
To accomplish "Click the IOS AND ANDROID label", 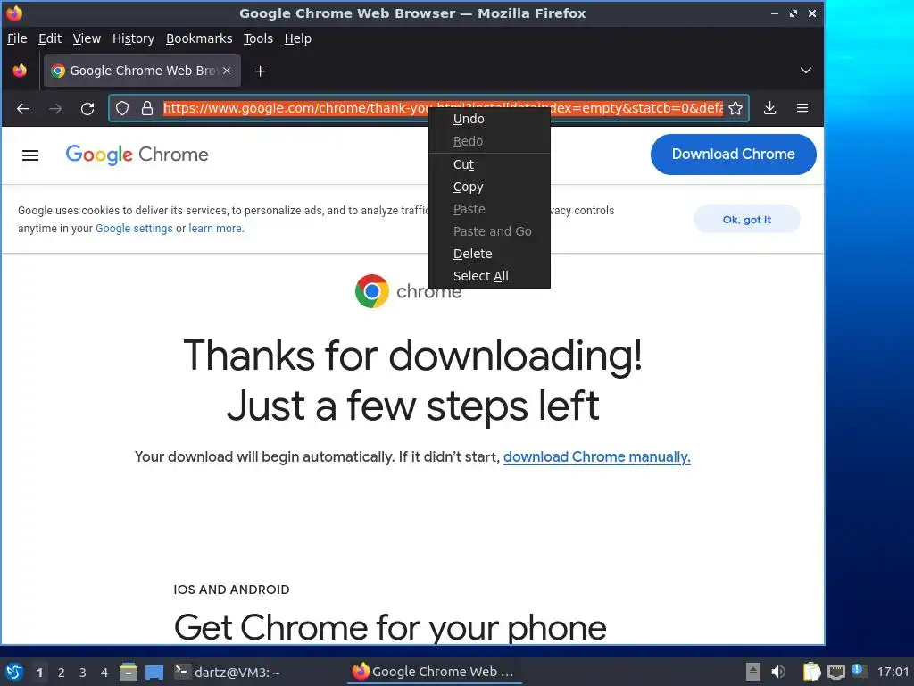I will click(231, 590).
